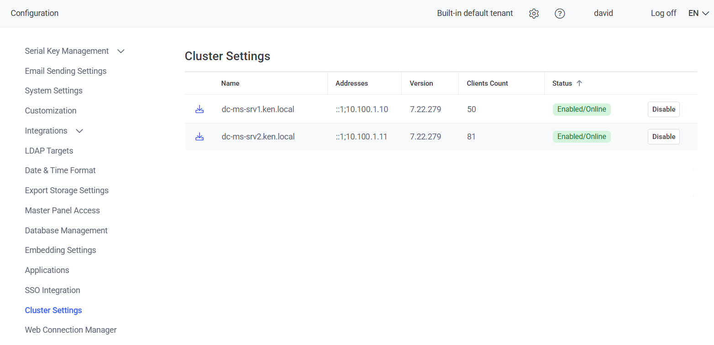The image size is (714, 345).
Task: Log off from the console
Action: pyautogui.click(x=663, y=13)
